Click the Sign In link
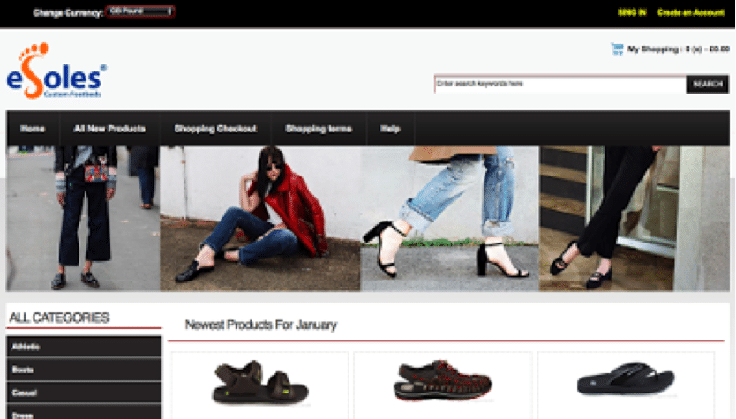The image size is (736, 419). 632,12
